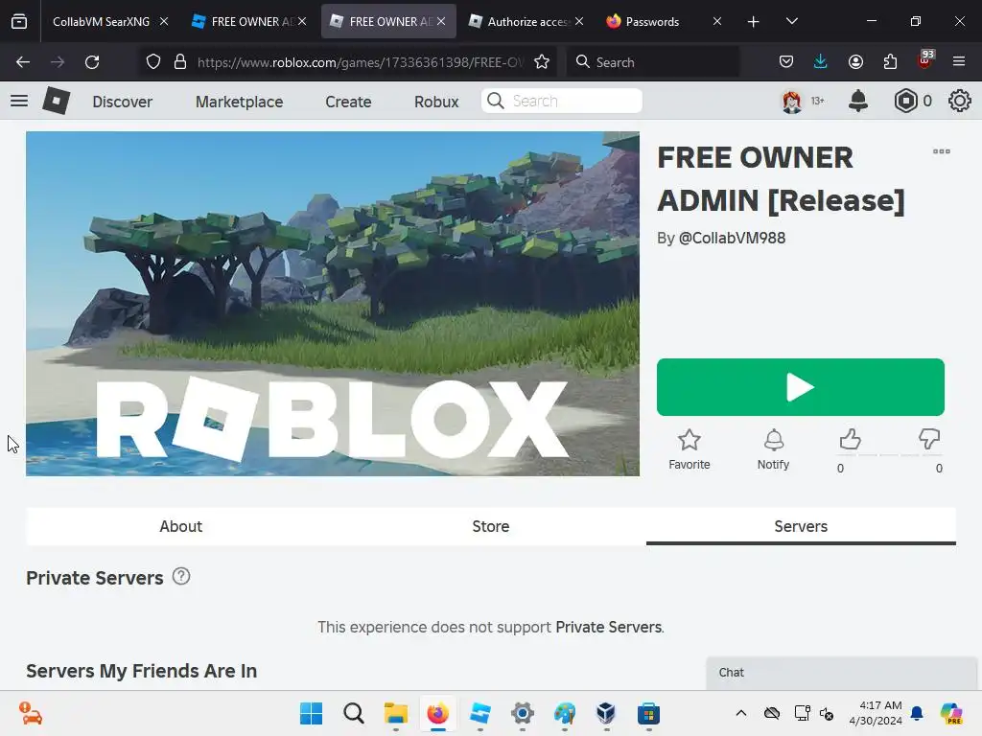Switch to CollabVM SearXNG browser tab

100,21
